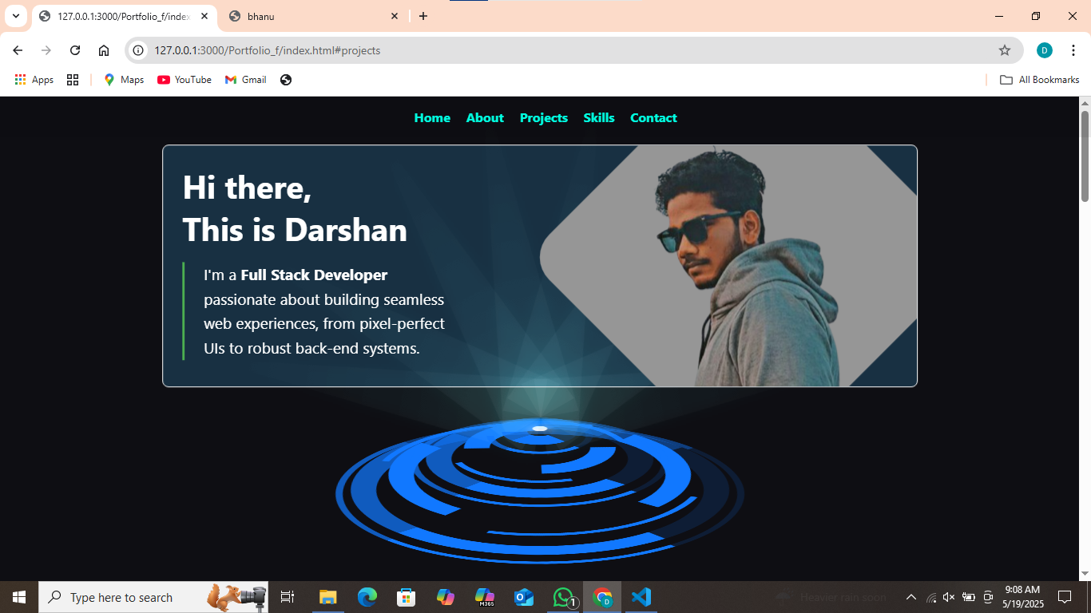
Task: Open Copilot from the taskbar
Action: pyautogui.click(x=446, y=597)
